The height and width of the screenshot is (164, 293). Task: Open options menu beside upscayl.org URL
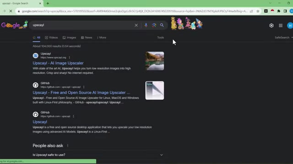click(69, 57)
